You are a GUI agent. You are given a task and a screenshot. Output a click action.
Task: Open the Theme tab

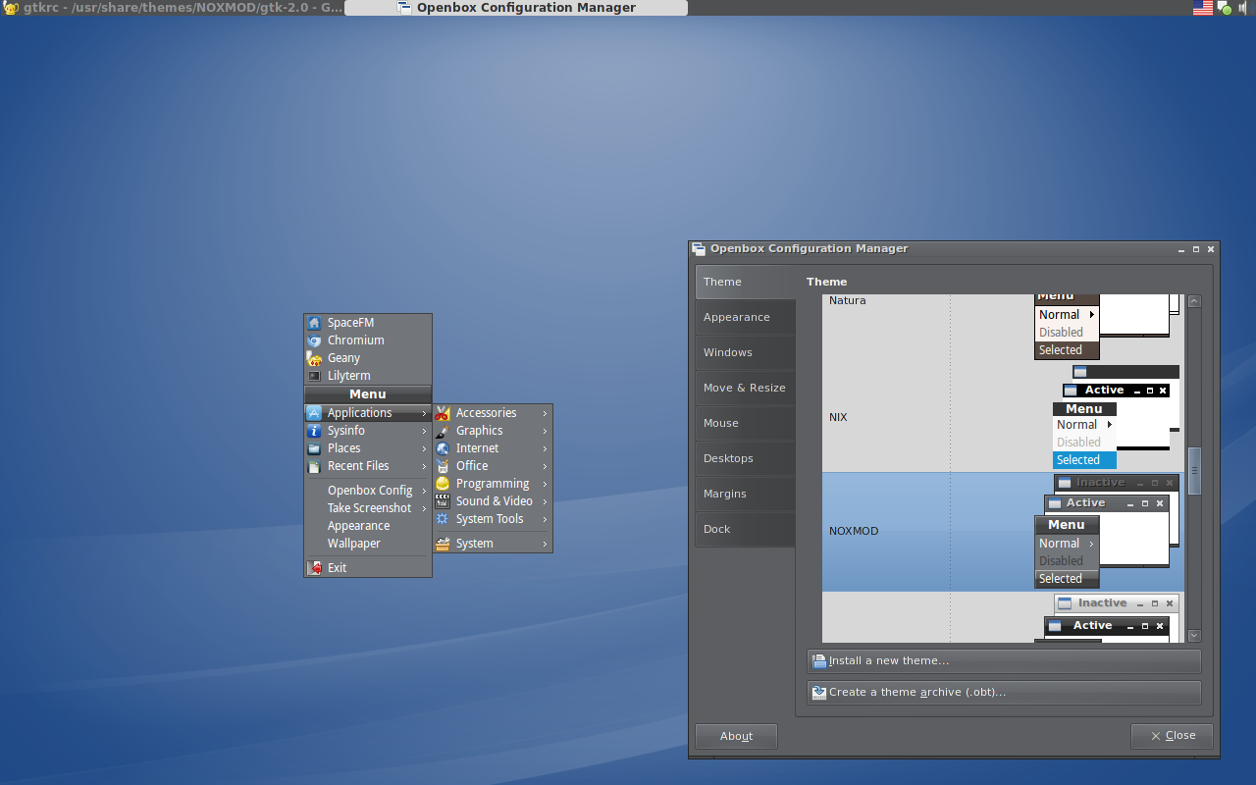[x=745, y=282]
